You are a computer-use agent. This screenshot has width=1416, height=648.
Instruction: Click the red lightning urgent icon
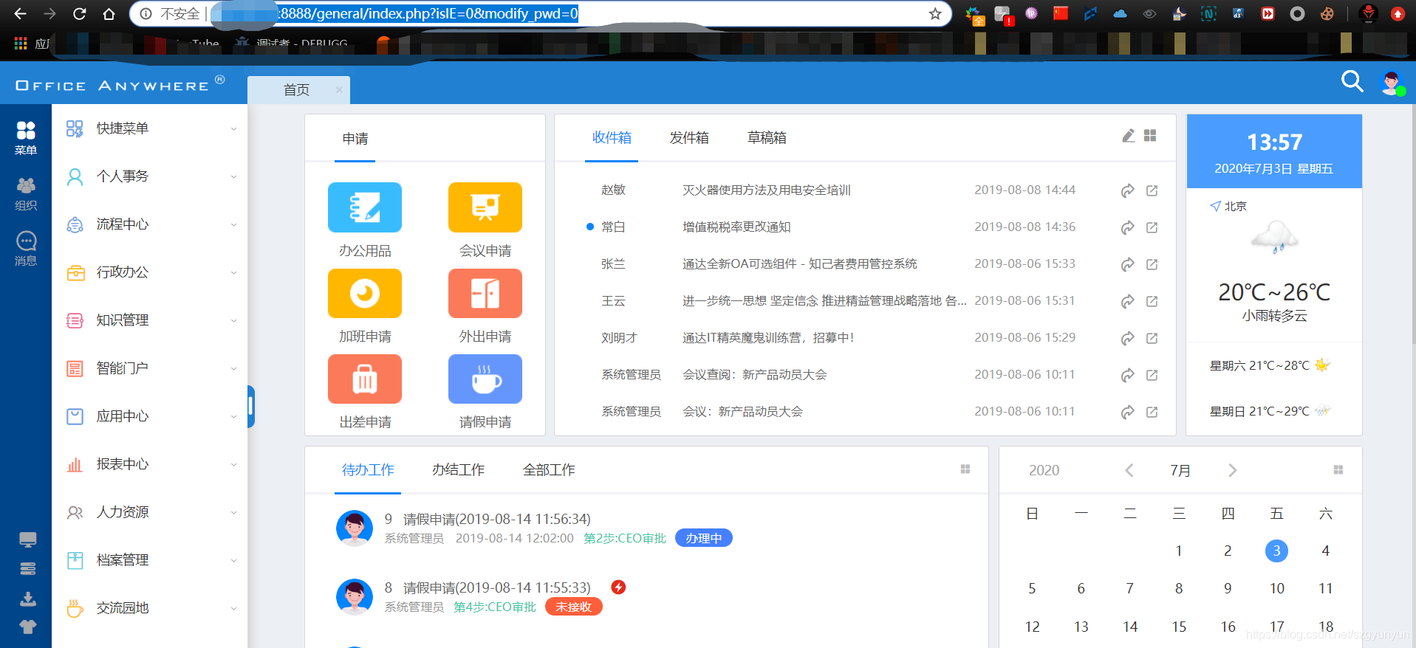618,587
